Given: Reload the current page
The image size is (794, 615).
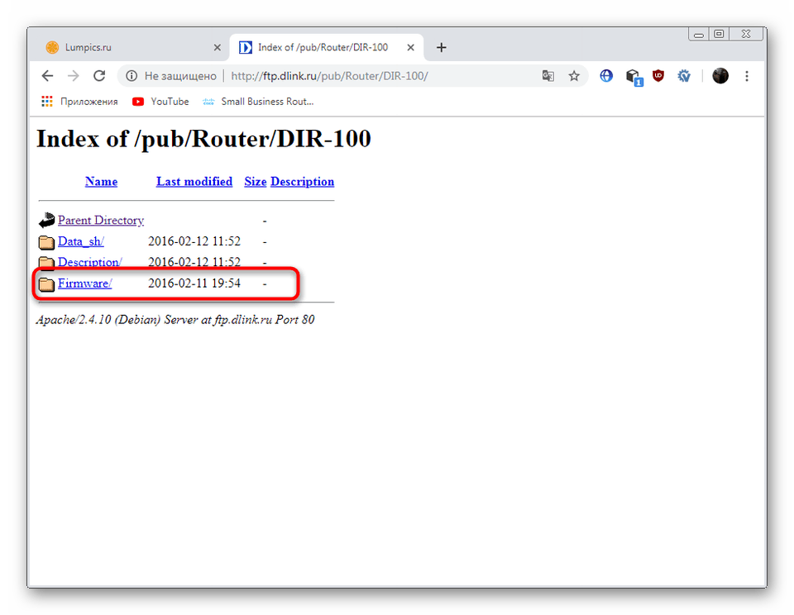Looking at the screenshot, I should (x=99, y=76).
